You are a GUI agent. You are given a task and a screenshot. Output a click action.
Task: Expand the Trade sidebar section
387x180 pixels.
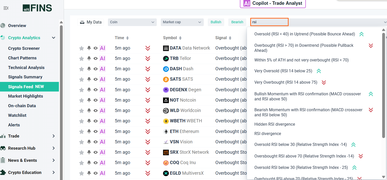tap(54, 136)
